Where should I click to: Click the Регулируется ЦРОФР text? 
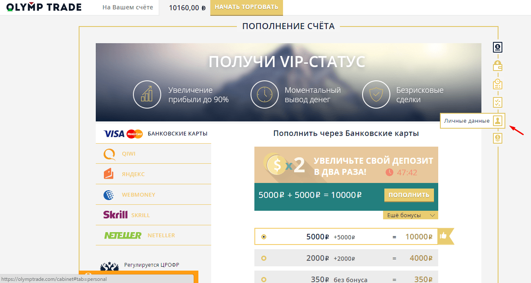coord(152,265)
